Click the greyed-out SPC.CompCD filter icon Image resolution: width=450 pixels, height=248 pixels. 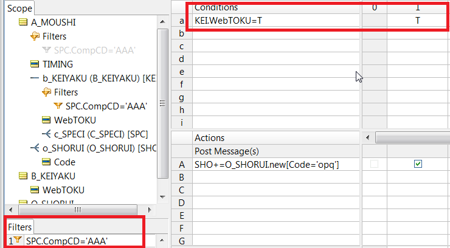click(x=46, y=50)
